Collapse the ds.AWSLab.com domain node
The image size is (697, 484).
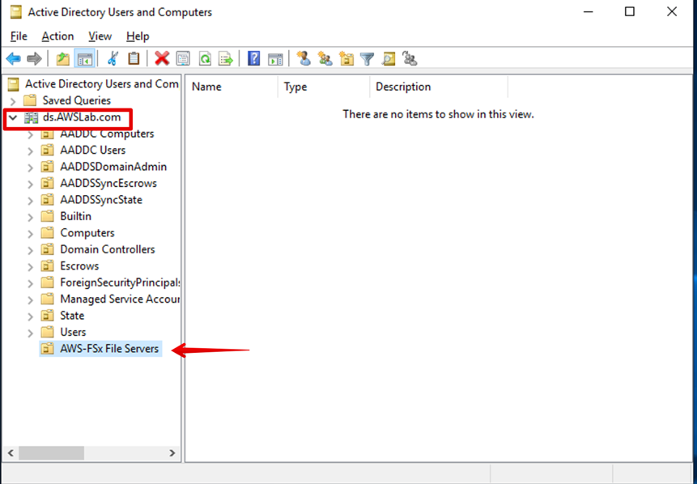[13, 117]
